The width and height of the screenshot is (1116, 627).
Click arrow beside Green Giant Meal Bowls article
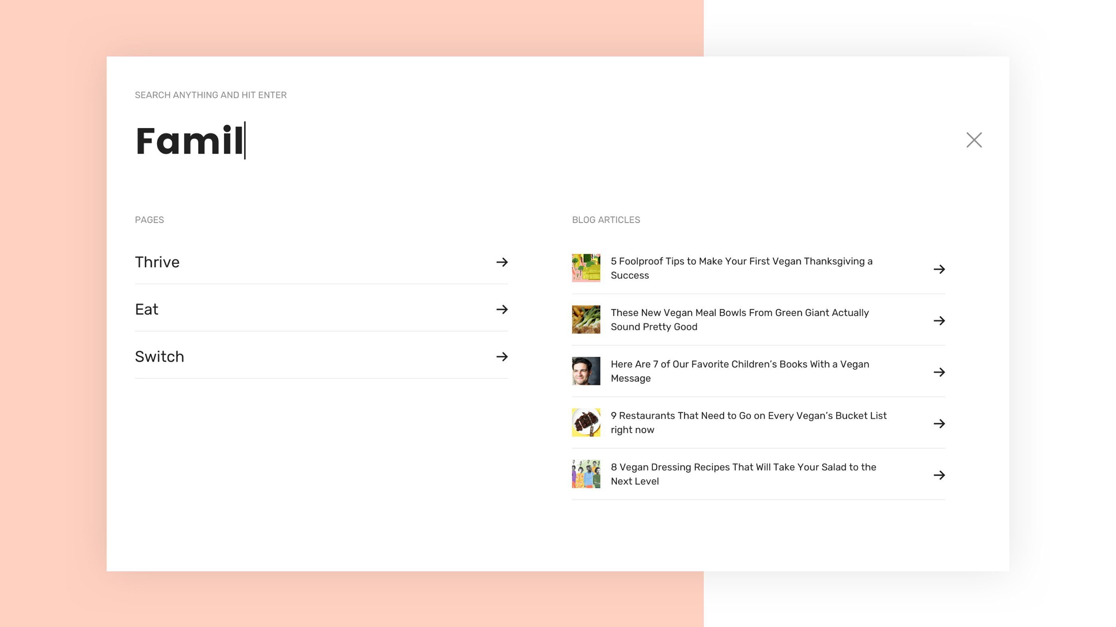click(939, 320)
